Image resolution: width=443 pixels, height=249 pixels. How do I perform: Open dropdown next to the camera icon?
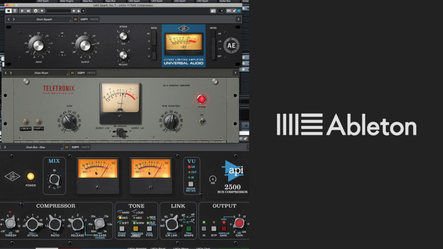point(221,11)
